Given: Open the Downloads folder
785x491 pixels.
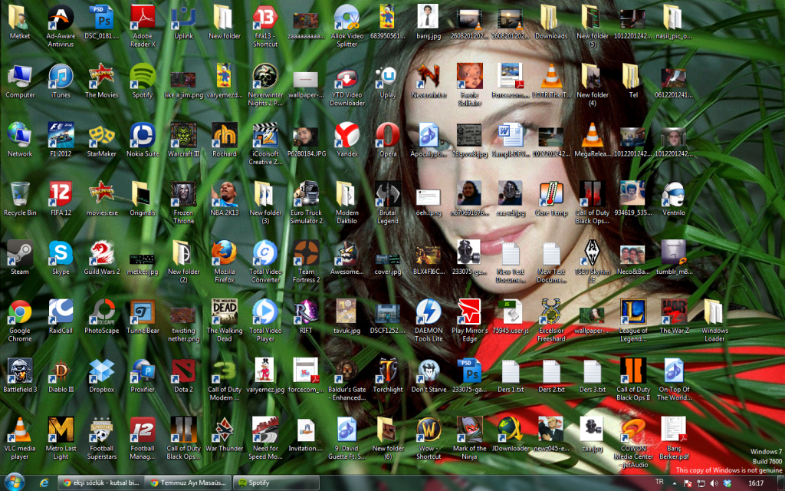Looking at the screenshot, I should point(551,18).
